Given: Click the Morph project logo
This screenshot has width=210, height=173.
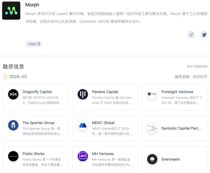Looking at the screenshot, I should (11, 11).
